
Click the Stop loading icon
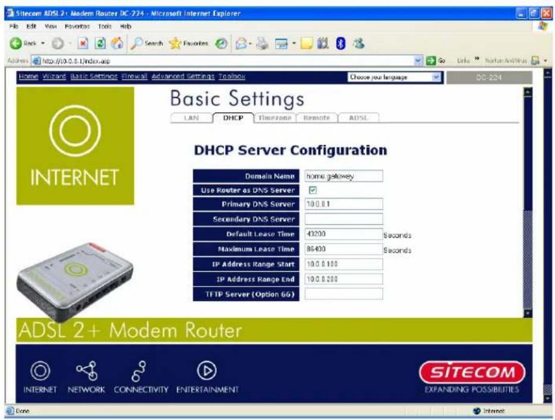click(83, 43)
